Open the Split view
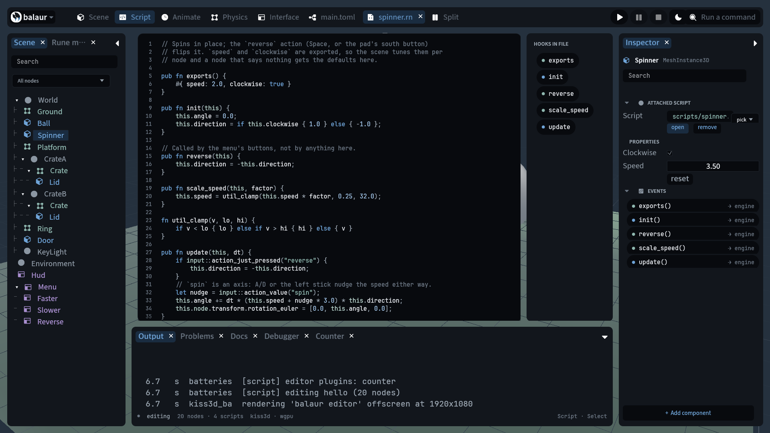 [446, 17]
